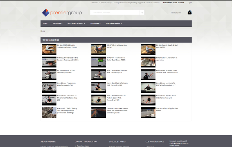
Task: Open RO-MA Electric Staple & Nail Gun (LKT80) thumbnail
Action: click(x=148, y=49)
